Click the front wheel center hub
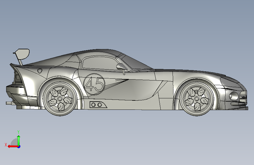This screenshot has width=254, height=165. [x=197, y=99]
